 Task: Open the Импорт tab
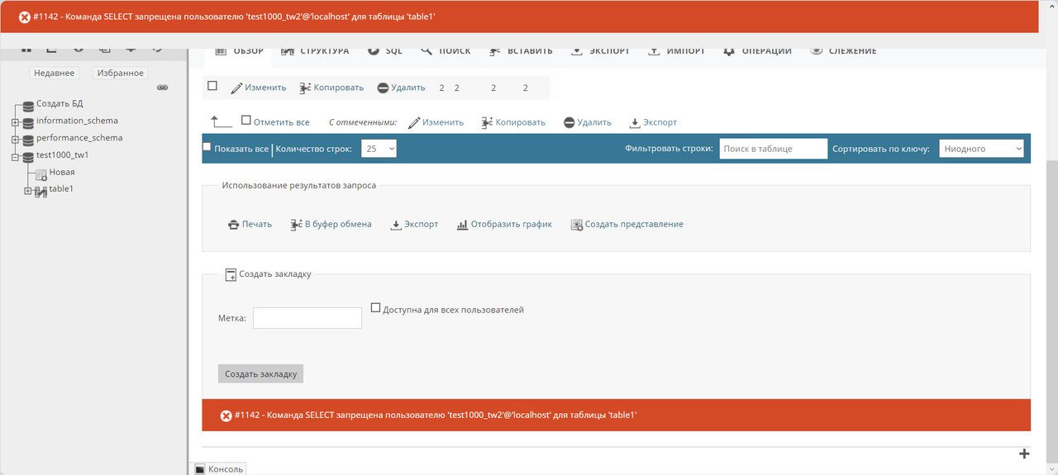[x=675, y=50]
